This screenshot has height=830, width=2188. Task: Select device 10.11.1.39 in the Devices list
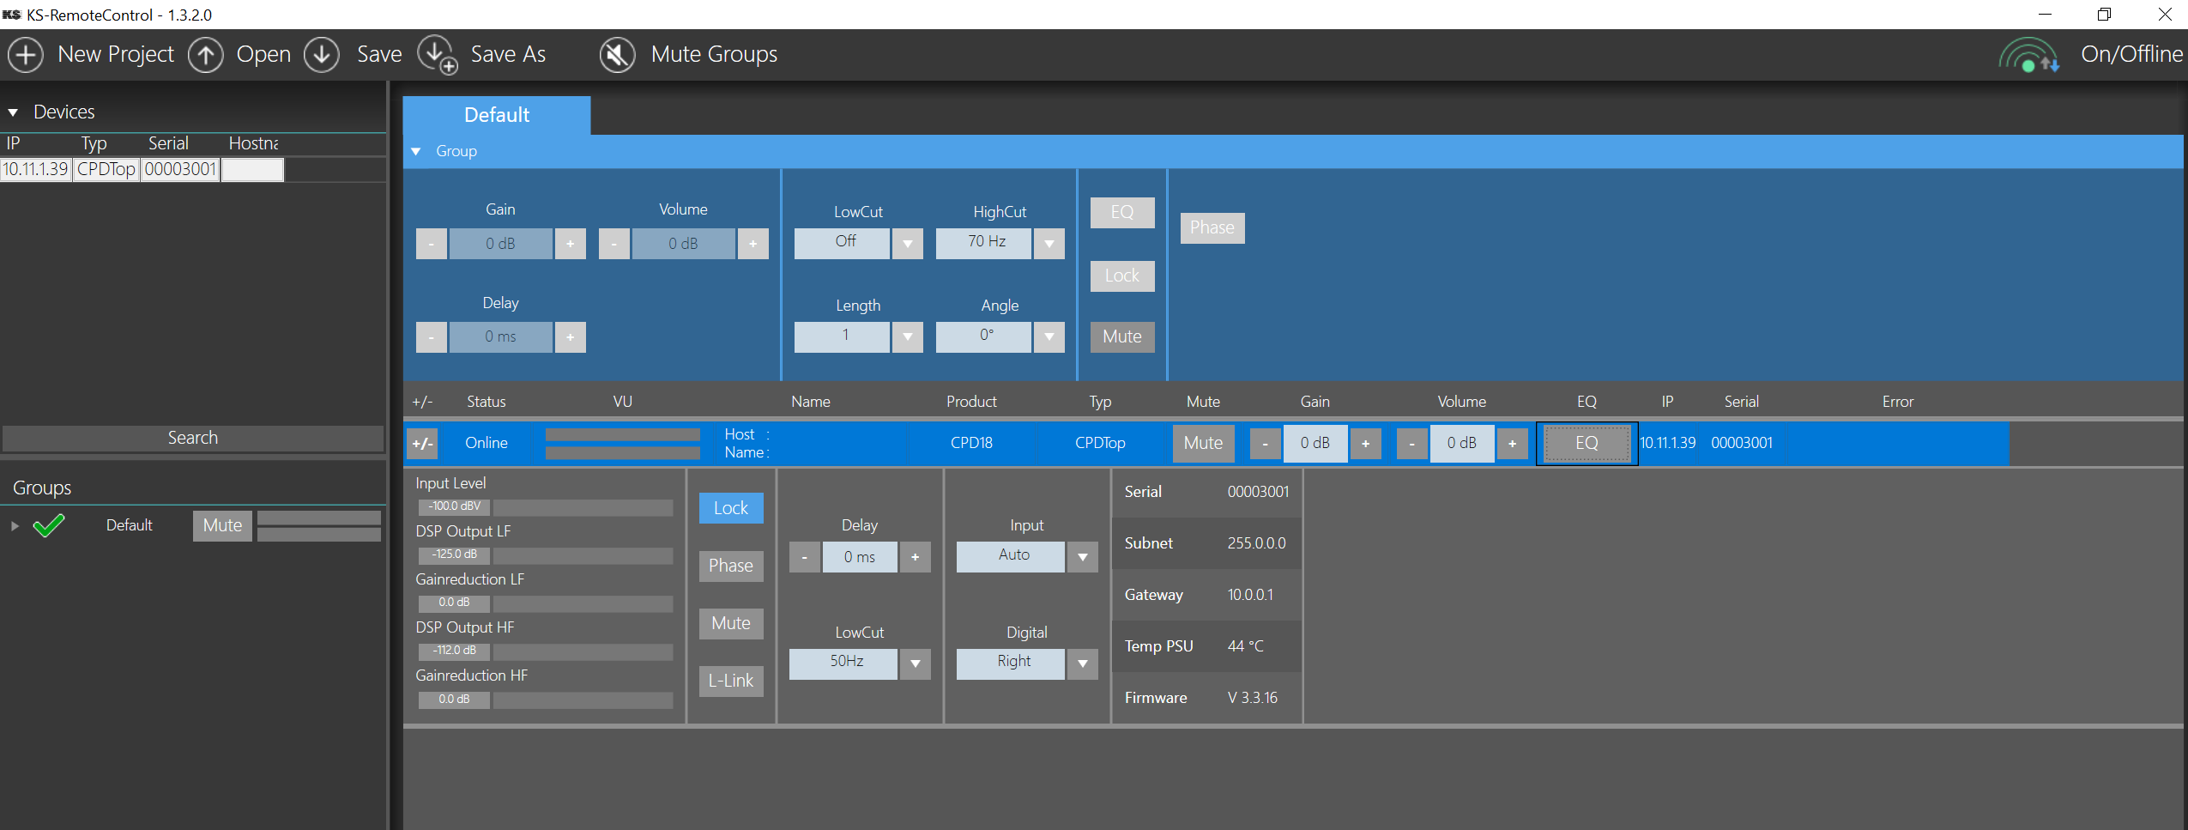35,169
